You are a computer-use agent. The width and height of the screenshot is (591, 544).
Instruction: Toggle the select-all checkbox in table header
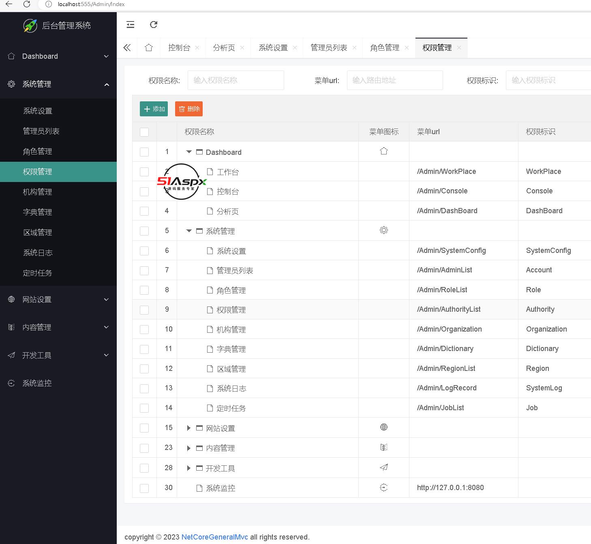pos(144,132)
